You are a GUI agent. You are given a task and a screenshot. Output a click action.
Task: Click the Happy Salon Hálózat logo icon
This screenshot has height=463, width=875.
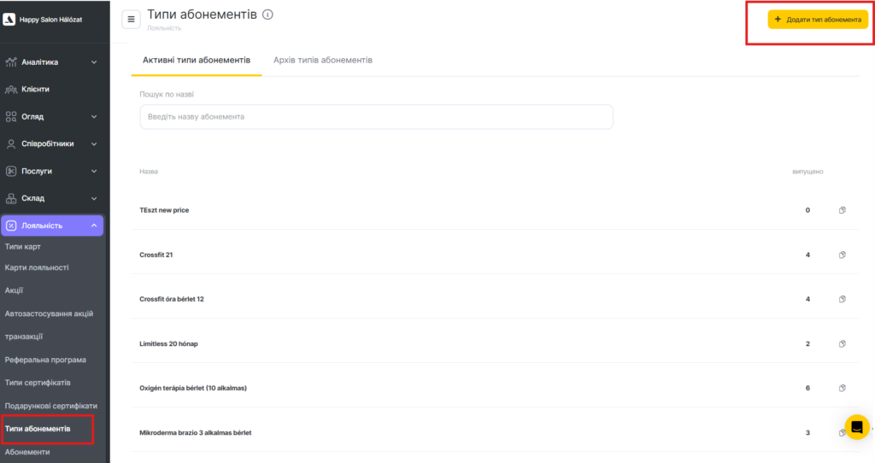pos(9,20)
